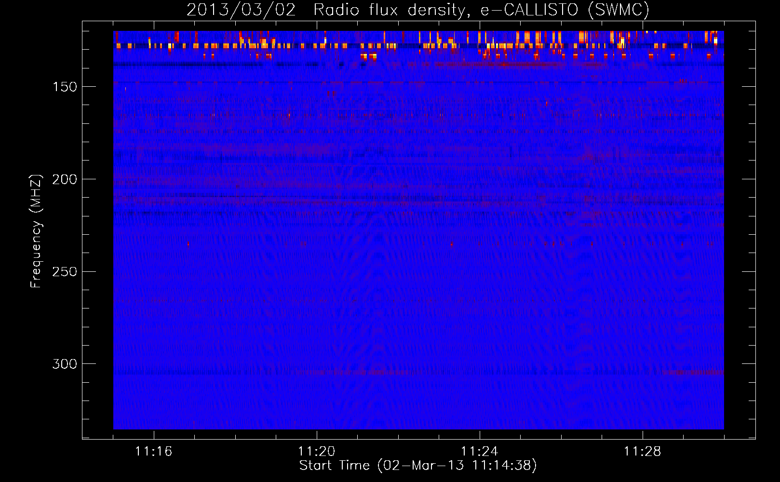Select the 11:28 time tick label
This screenshot has width=780, height=482.
[x=643, y=451]
